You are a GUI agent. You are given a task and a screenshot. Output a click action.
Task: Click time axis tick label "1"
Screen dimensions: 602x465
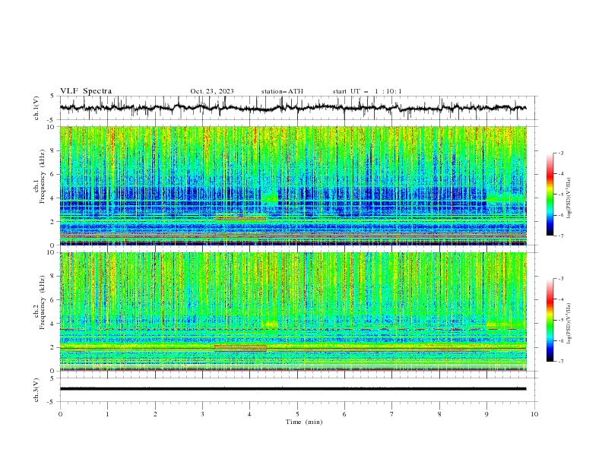107,414
